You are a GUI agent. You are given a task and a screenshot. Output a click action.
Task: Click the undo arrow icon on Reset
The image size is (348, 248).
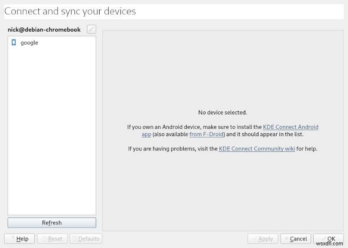(x=45, y=239)
